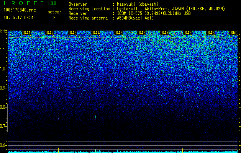Click the kHz axis unit label

(3, 31)
